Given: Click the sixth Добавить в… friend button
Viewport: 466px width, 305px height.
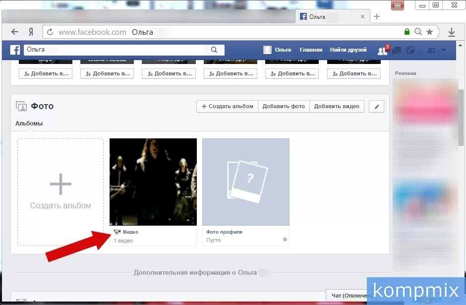Looking at the screenshot, I should [x=353, y=74].
